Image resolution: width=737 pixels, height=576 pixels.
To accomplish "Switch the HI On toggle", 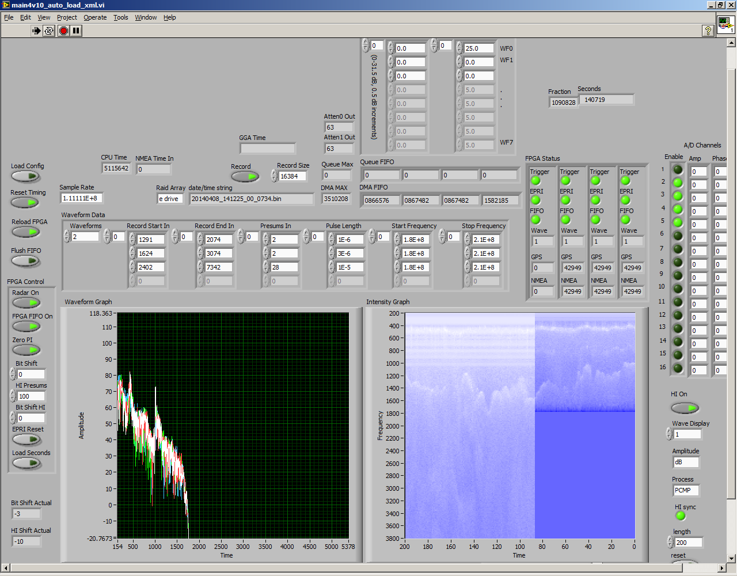I will 685,408.
